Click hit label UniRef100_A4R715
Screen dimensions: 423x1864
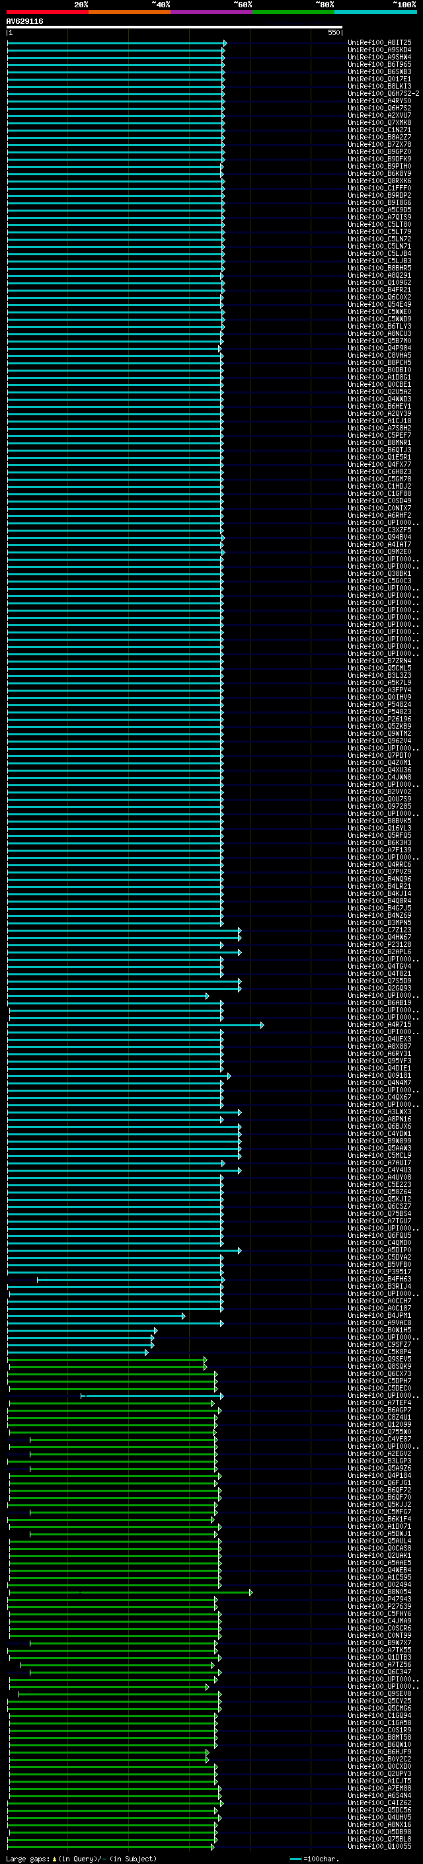pos(379,1025)
